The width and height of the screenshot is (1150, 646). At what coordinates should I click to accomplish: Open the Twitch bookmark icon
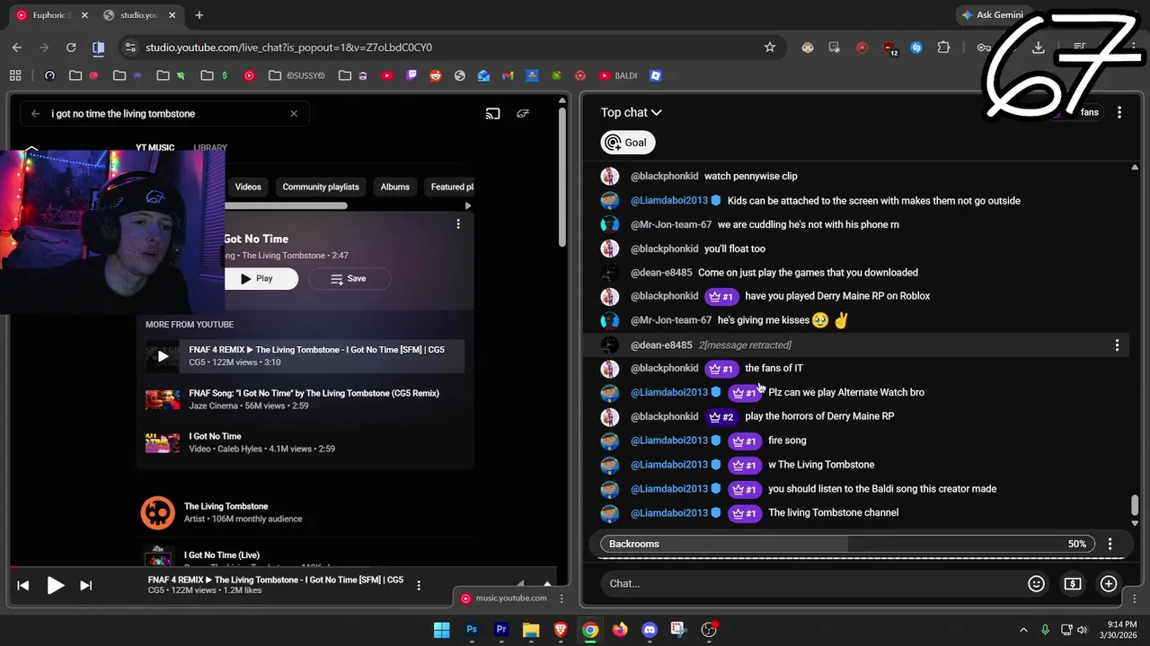411,75
